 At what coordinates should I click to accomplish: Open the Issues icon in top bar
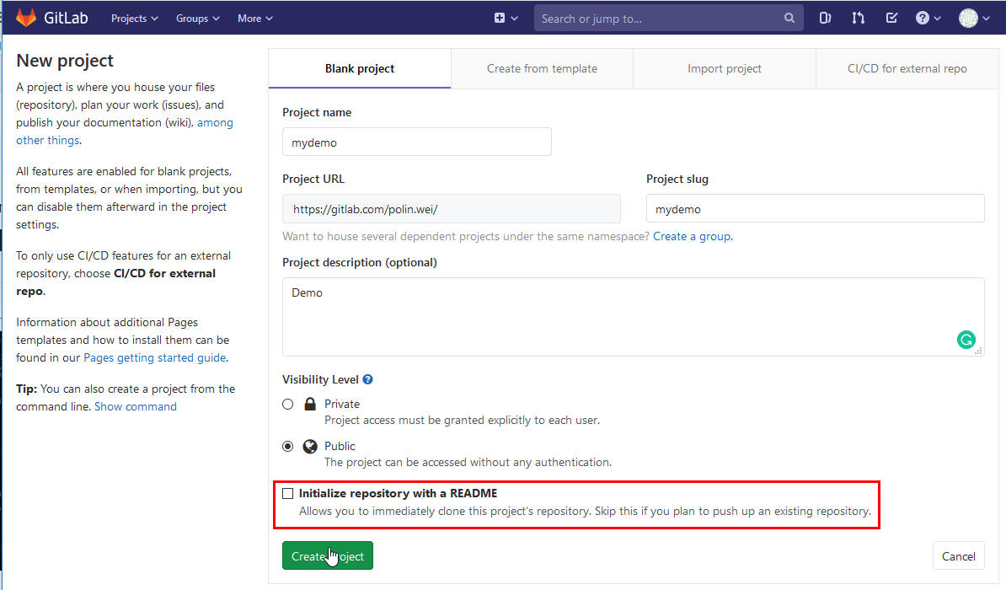(x=825, y=18)
